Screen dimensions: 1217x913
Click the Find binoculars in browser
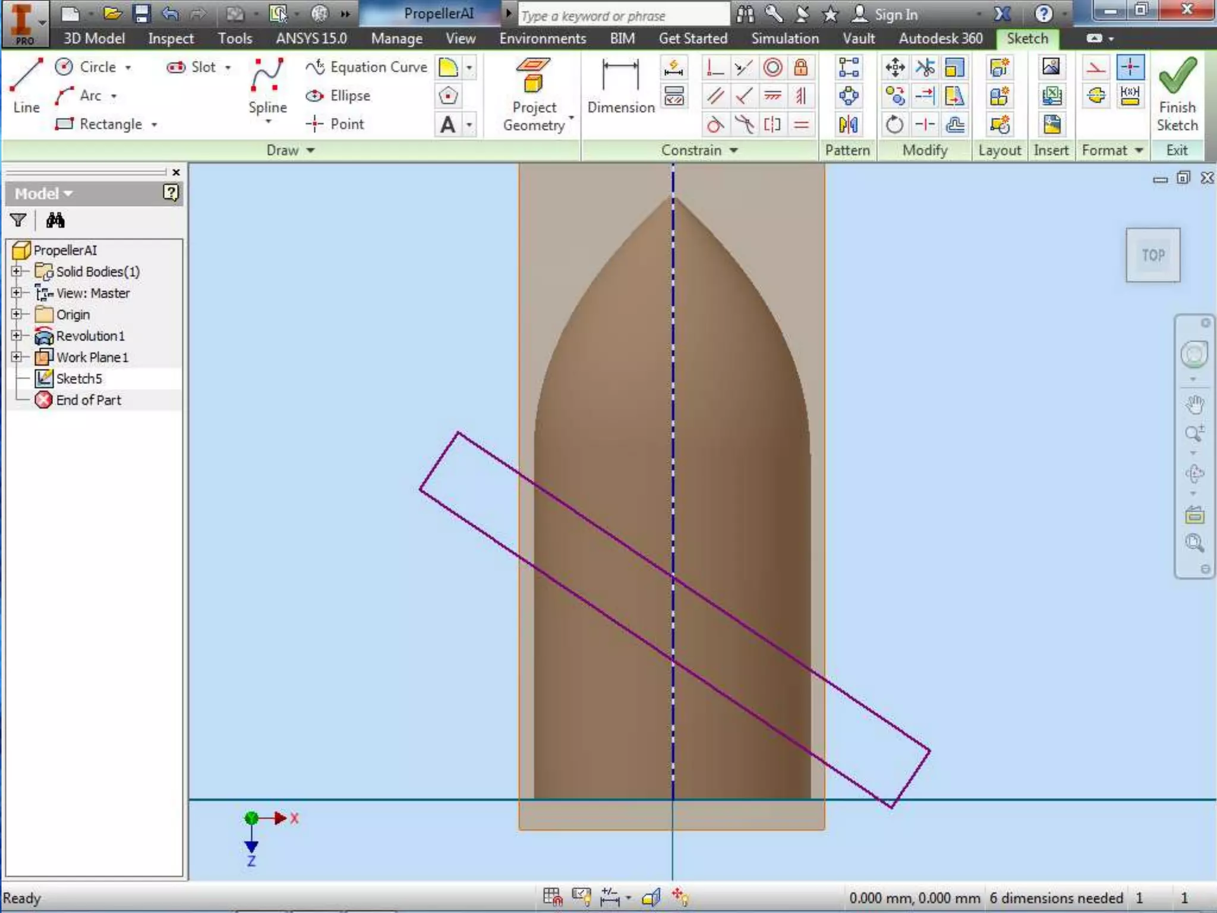[x=55, y=221]
